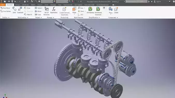Click the Pattern component tool
The width and height of the screenshot is (175, 98).
pos(38,8)
